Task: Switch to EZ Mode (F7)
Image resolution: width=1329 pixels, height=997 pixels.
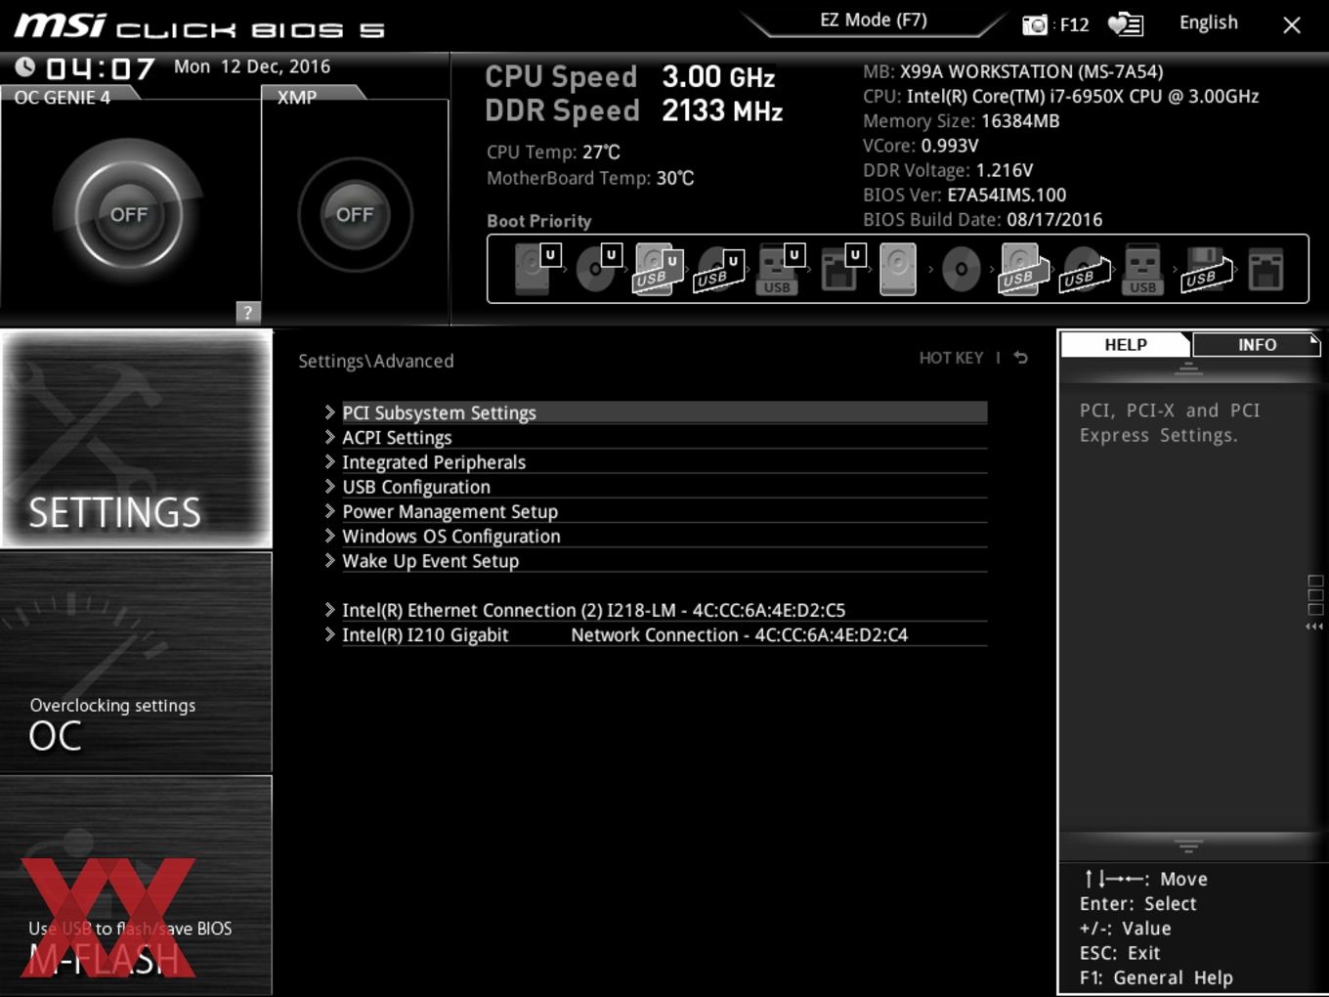Action: (x=873, y=21)
